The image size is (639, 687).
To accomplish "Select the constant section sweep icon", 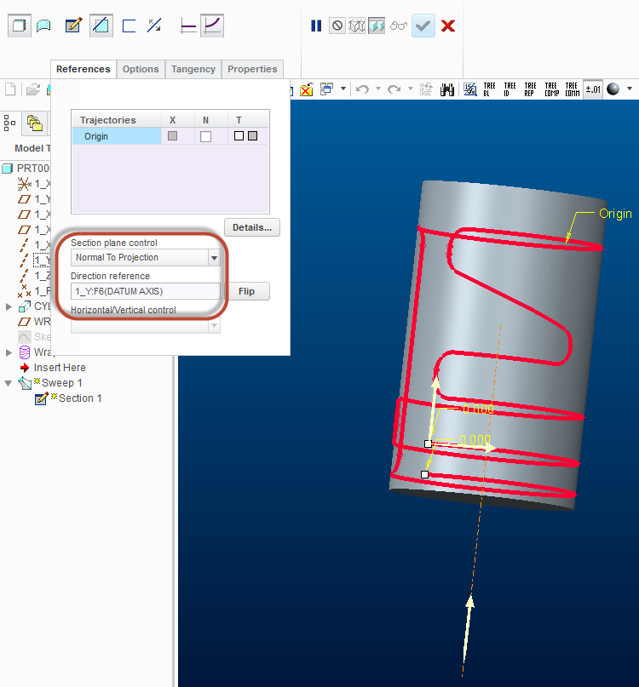I will click(188, 26).
